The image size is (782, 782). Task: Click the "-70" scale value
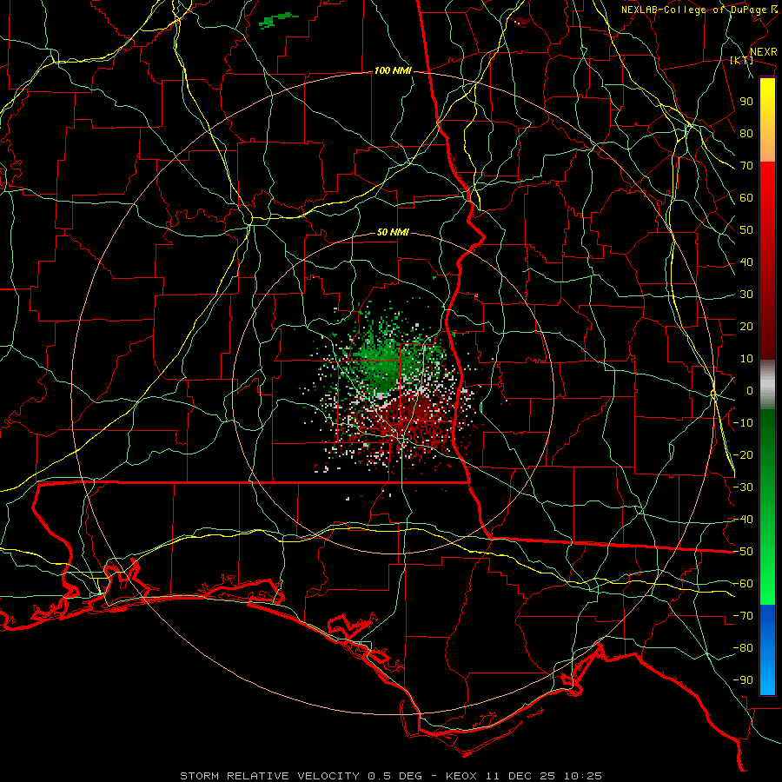click(743, 616)
